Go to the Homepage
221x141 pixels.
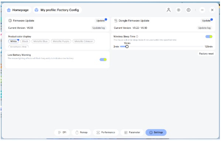tap(18, 10)
